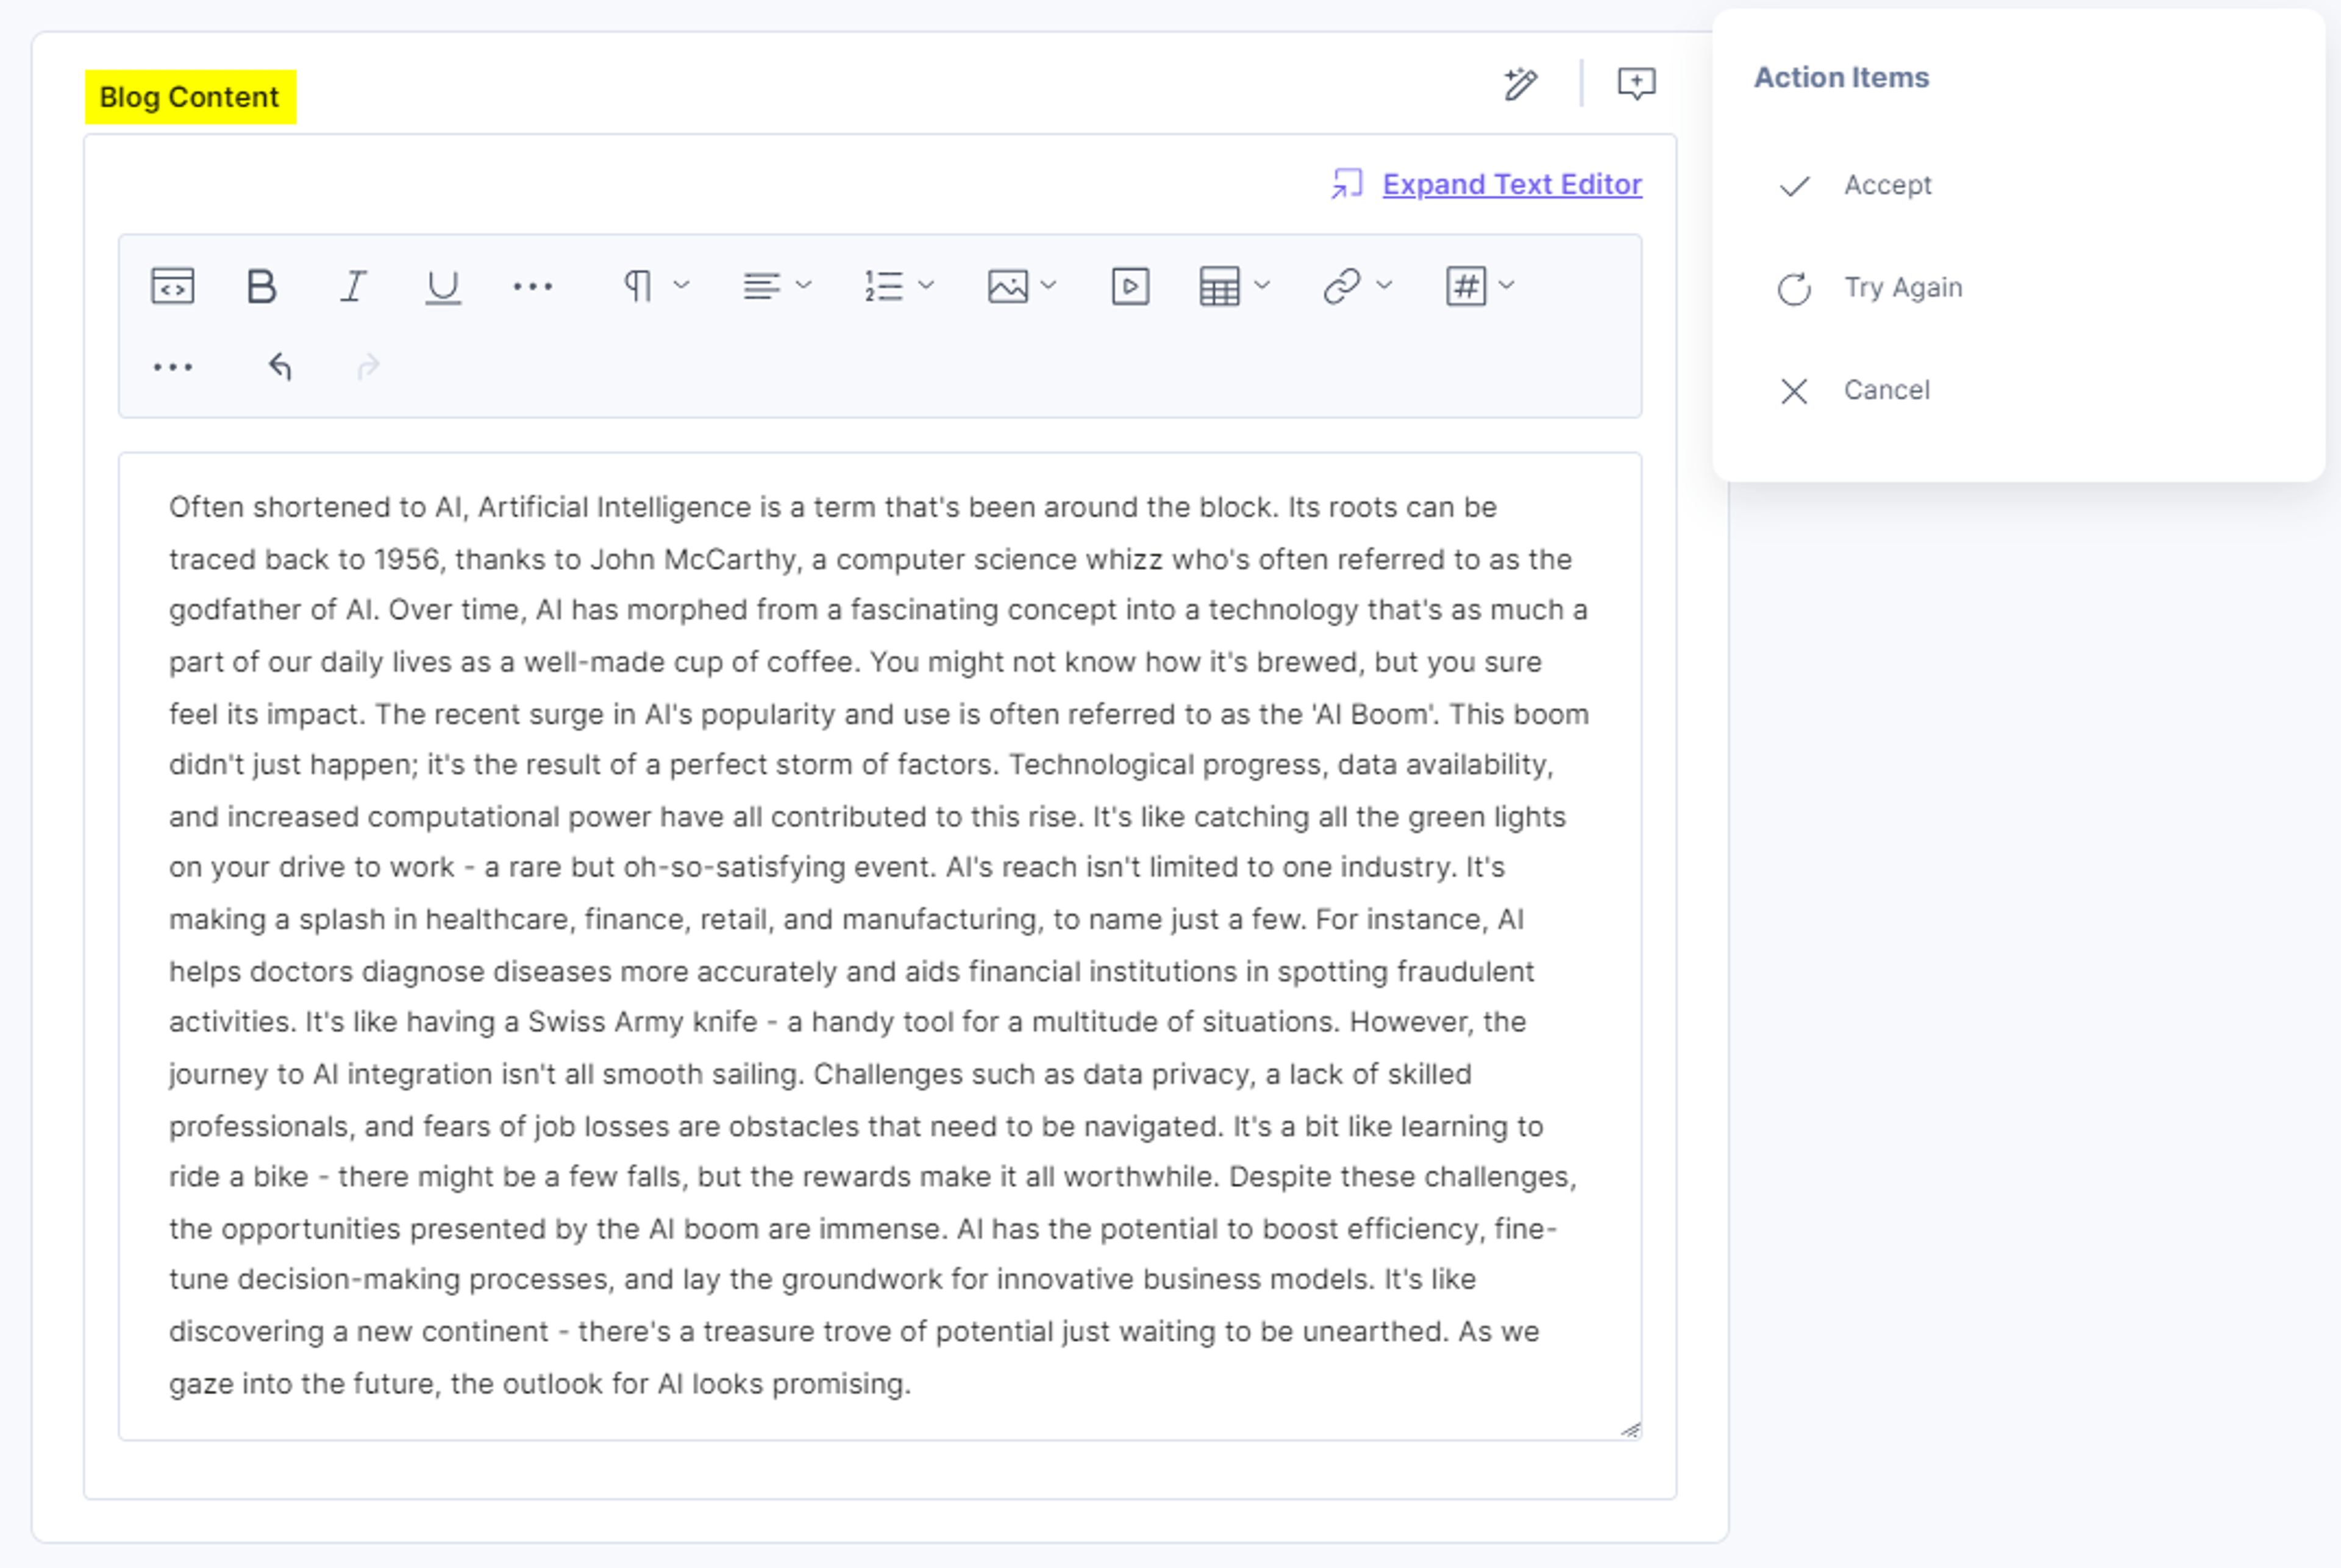
Task: Expand the table dropdown arrow
Action: point(1263,285)
